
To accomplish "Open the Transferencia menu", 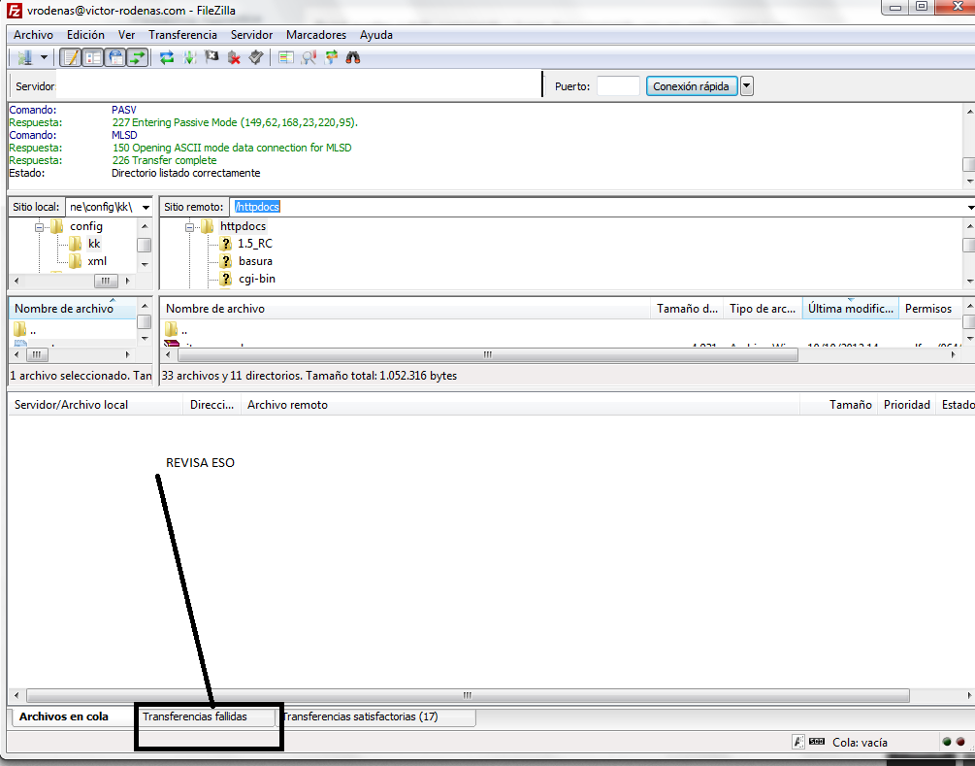I will click(182, 35).
